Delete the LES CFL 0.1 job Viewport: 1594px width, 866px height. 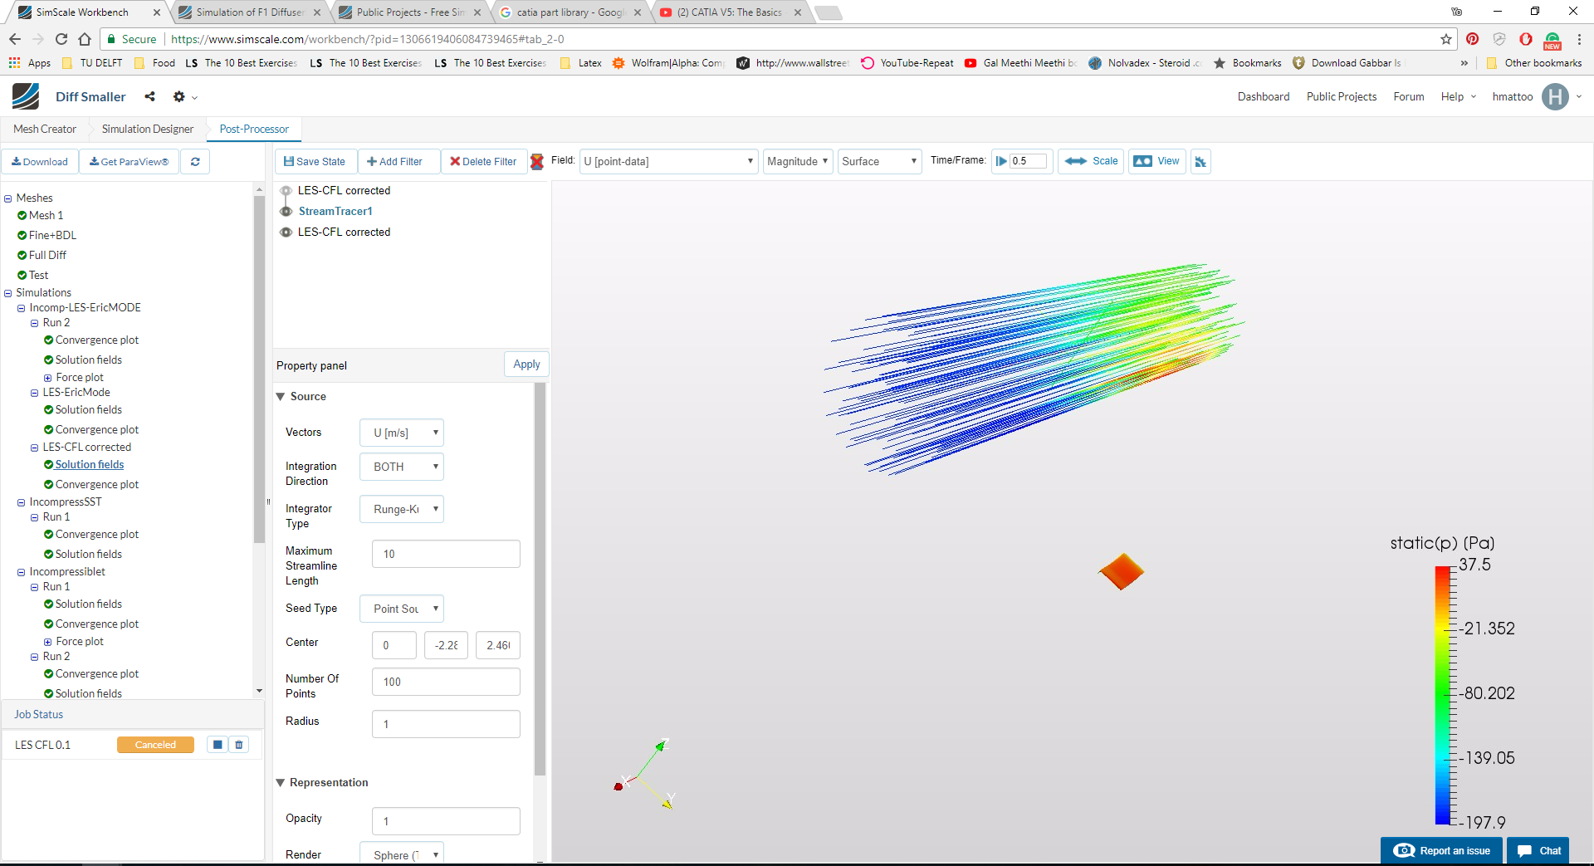click(x=239, y=745)
